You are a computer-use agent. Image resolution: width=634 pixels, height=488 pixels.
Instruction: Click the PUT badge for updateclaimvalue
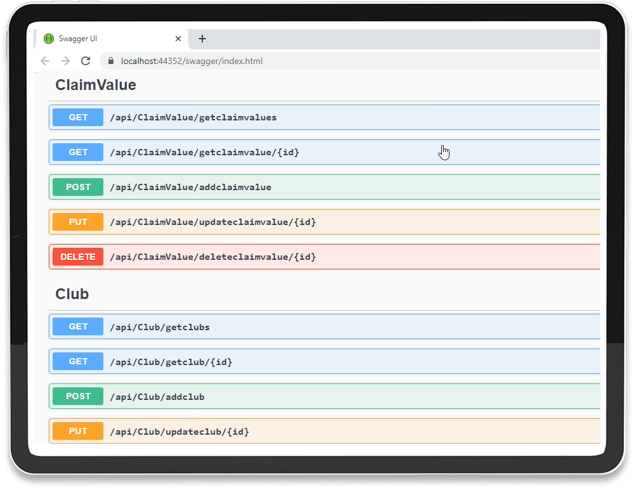pos(78,222)
